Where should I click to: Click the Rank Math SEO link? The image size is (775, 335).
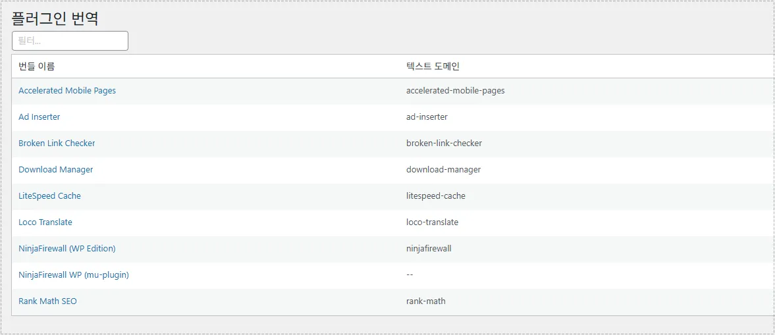[47, 301]
